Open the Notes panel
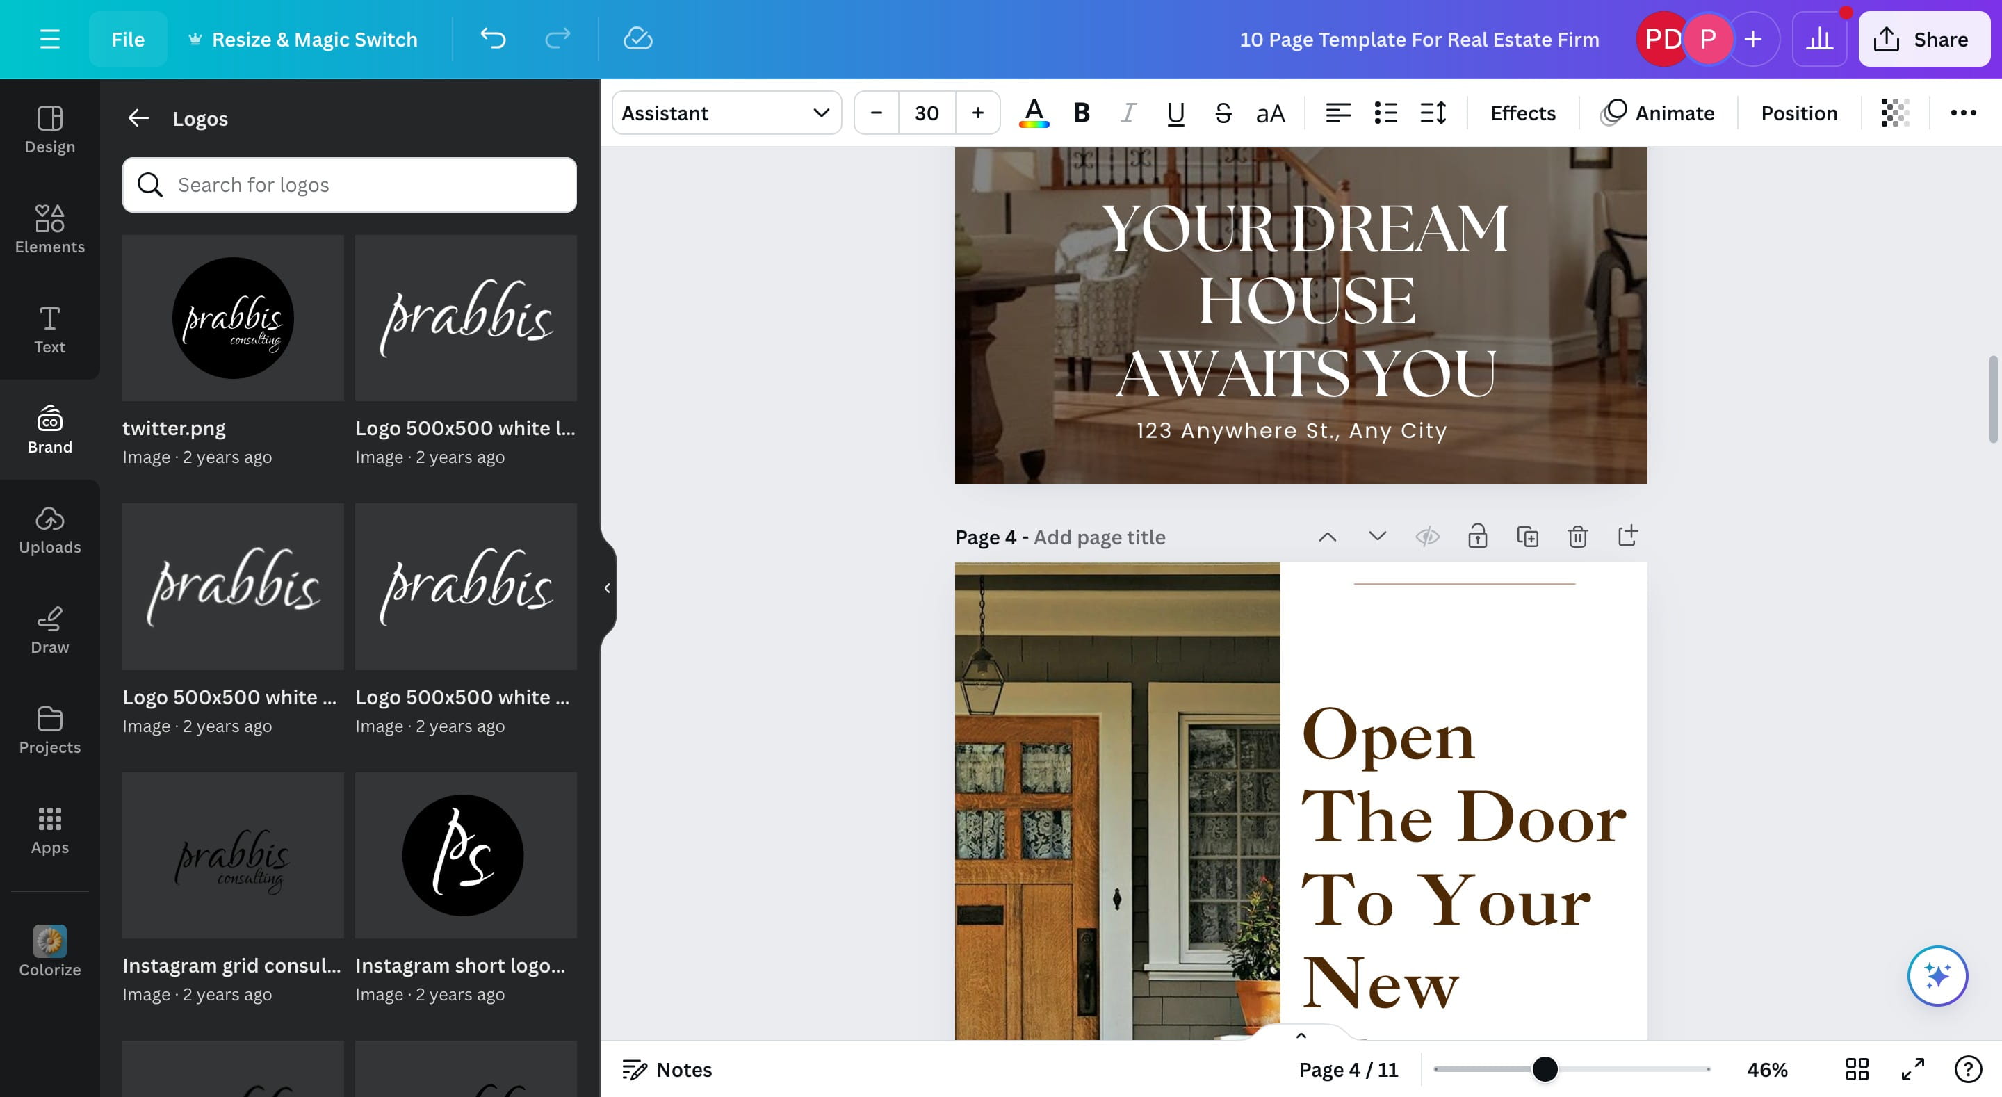The width and height of the screenshot is (2002, 1097). pyautogui.click(x=667, y=1070)
